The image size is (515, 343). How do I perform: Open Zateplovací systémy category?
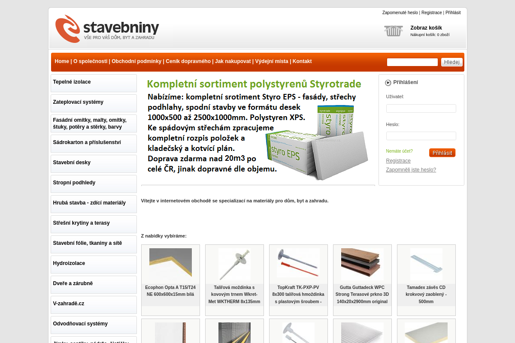pos(94,103)
